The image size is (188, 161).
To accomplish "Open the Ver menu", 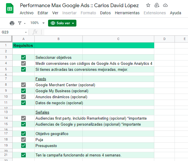I will tap(55, 13).
